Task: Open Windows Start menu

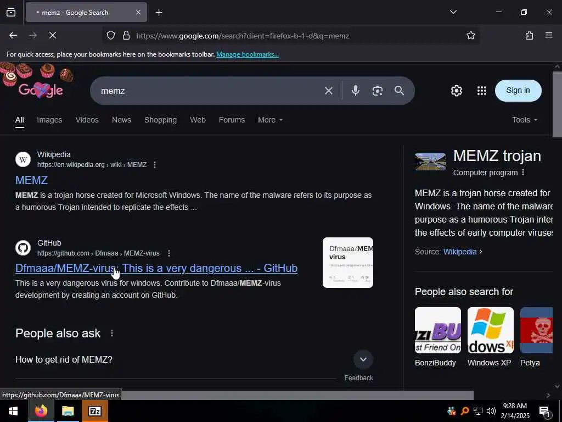Action: pos(13,411)
